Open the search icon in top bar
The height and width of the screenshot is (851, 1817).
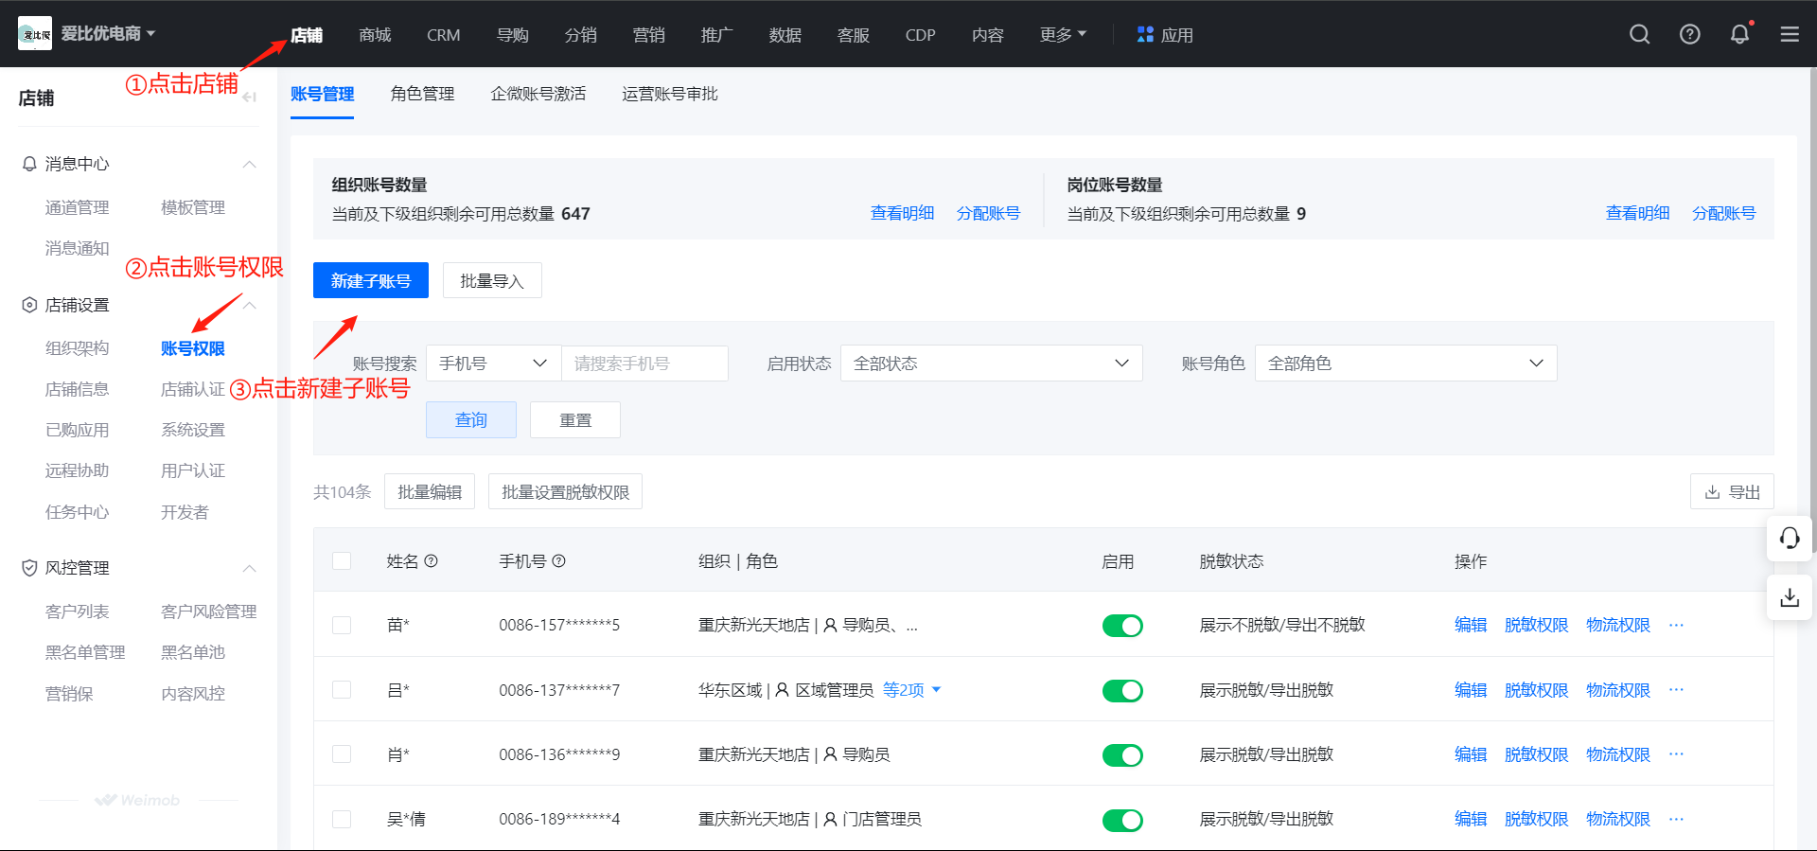pyautogui.click(x=1640, y=34)
